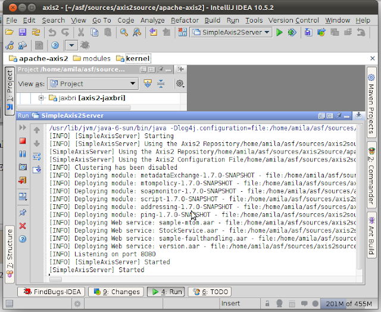Click the kernel breadcrumb

[133, 58]
